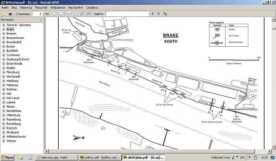Open the Справка menu
The image size is (276, 161).
point(92,7)
